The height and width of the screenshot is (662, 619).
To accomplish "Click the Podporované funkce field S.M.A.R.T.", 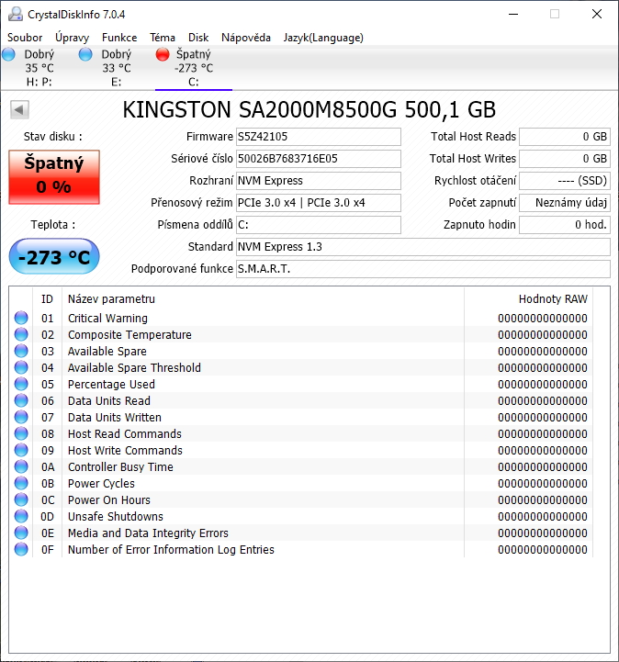I will [423, 269].
